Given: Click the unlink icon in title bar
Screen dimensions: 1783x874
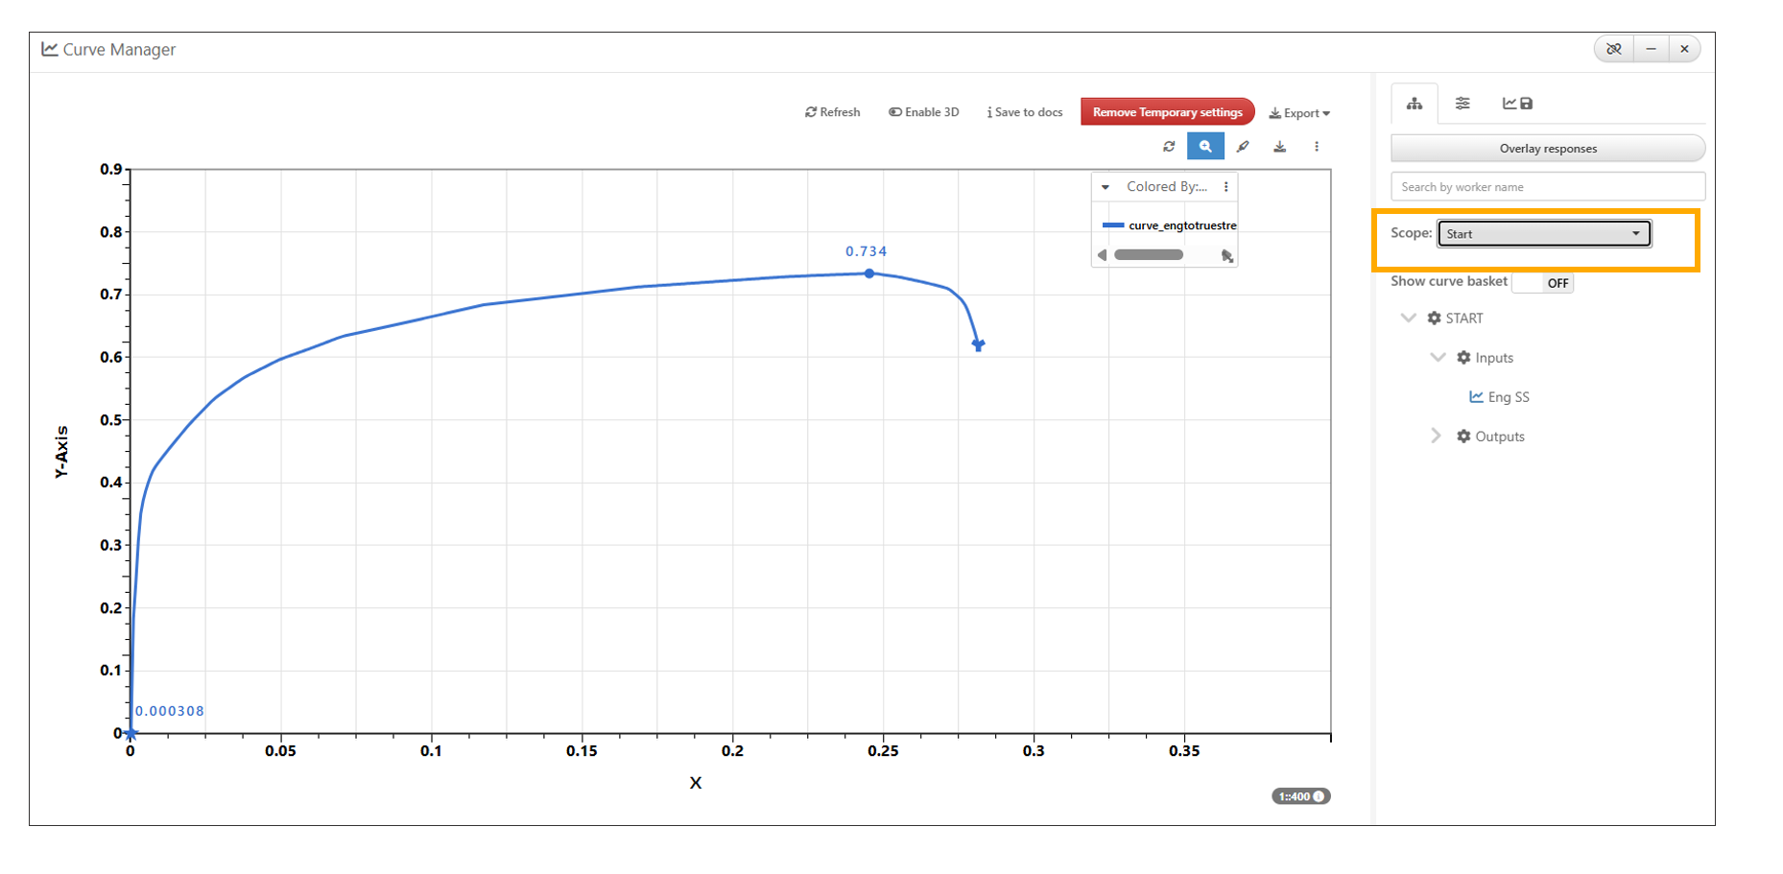Looking at the screenshot, I should coord(1614,49).
